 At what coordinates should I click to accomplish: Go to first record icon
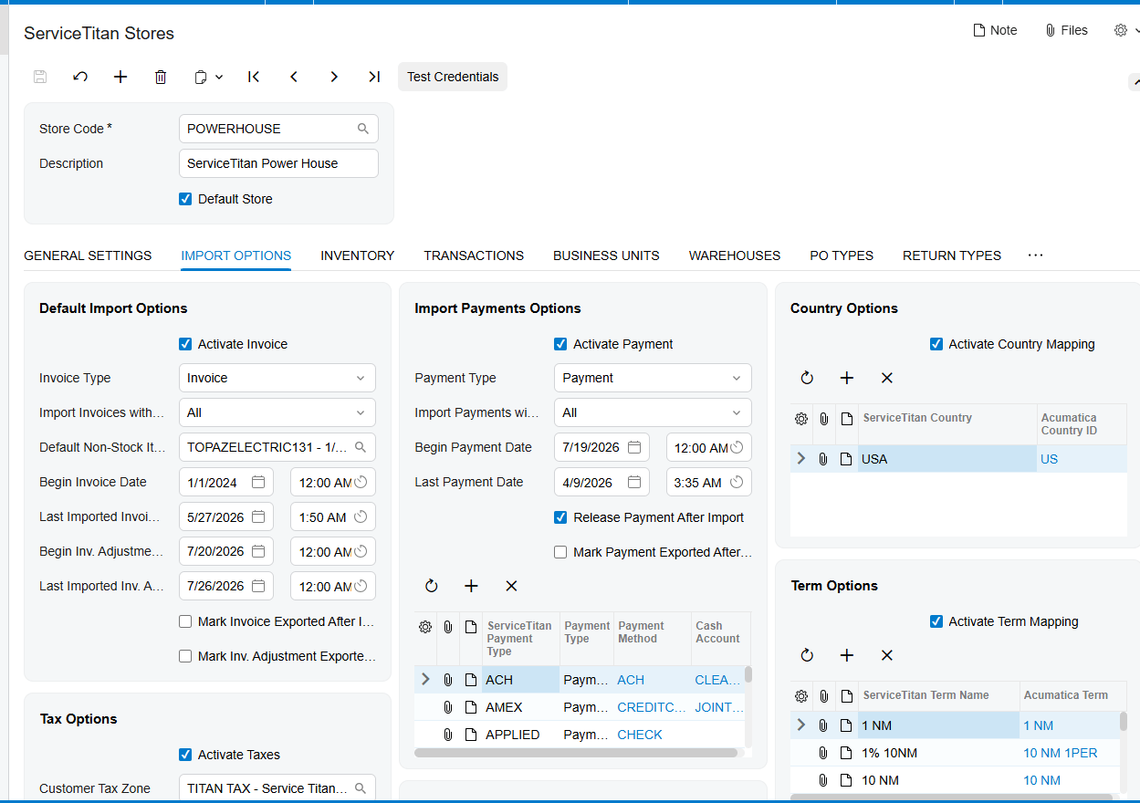pyautogui.click(x=254, y=77)
